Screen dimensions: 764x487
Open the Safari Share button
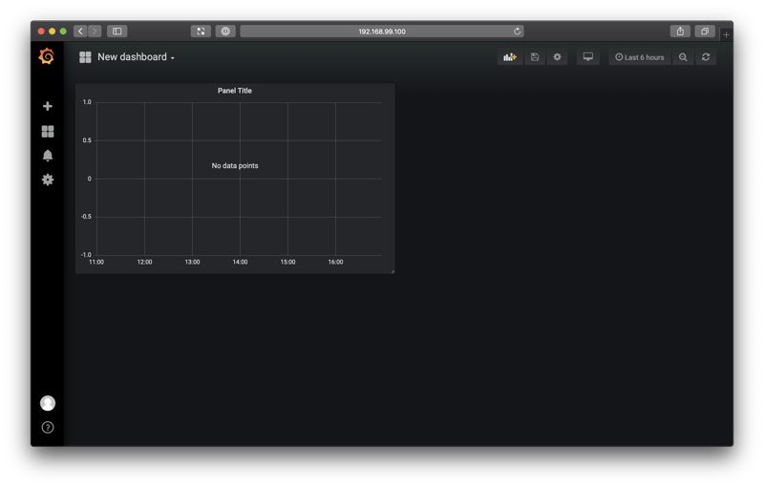coord(680,32)
